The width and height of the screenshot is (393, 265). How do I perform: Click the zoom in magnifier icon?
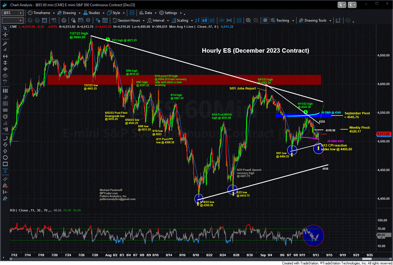(x=248, y=20)
